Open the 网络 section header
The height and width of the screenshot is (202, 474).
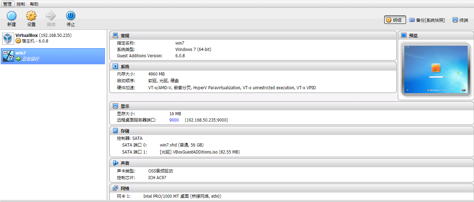292,188
